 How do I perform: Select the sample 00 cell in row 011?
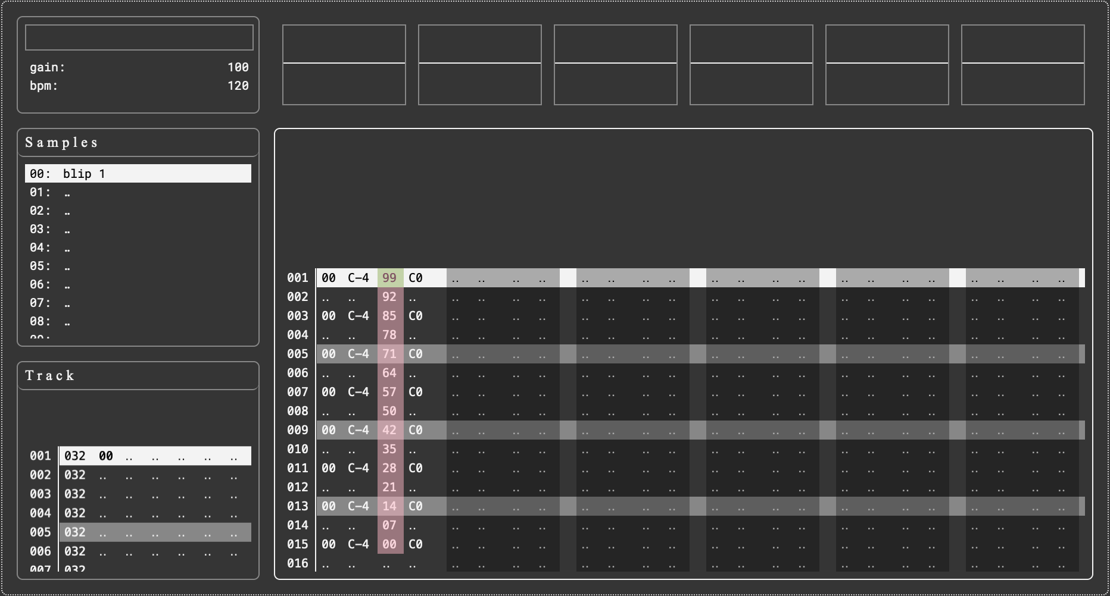coord(329,468)
